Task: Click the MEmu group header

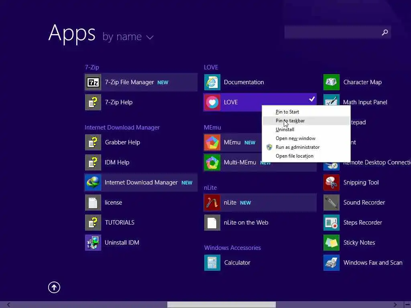Action: [x=212, y=128]
